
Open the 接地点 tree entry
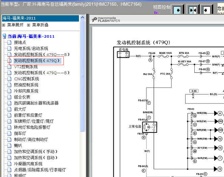tap(20, 42)
